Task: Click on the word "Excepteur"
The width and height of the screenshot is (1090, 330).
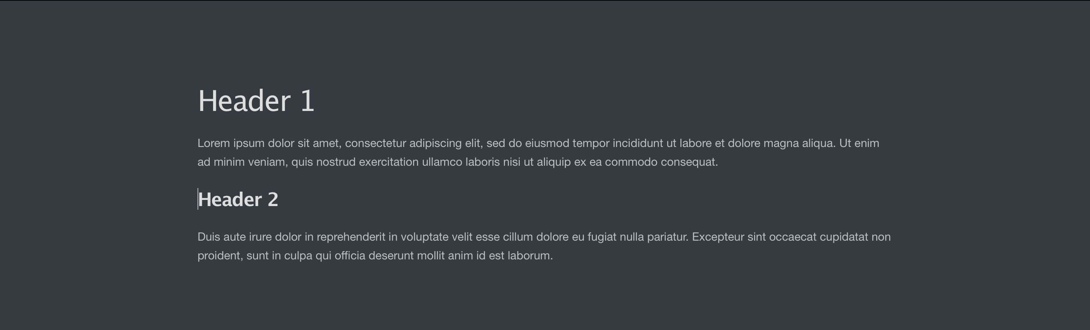Action: click(718, 236)
